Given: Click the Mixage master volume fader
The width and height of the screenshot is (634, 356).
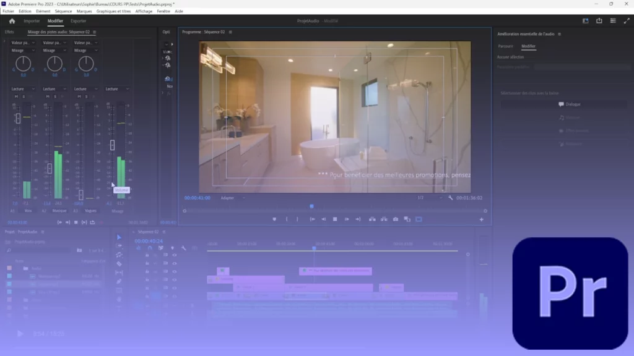Looking at the screenshot, I should [112, 143].
